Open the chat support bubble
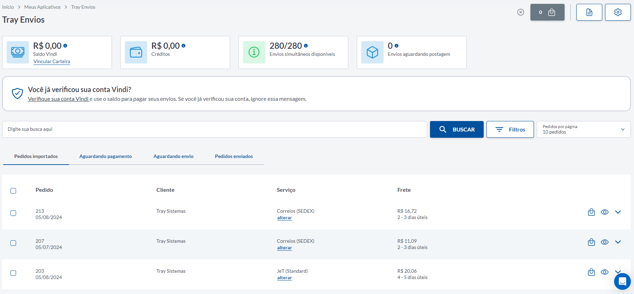The width and height of the screenshot is (634, 294). 622,281
